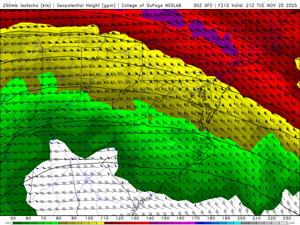Select the bright yellow legend swatch just below 110 kts
The image size is (300, 225).
click(100, 223)
